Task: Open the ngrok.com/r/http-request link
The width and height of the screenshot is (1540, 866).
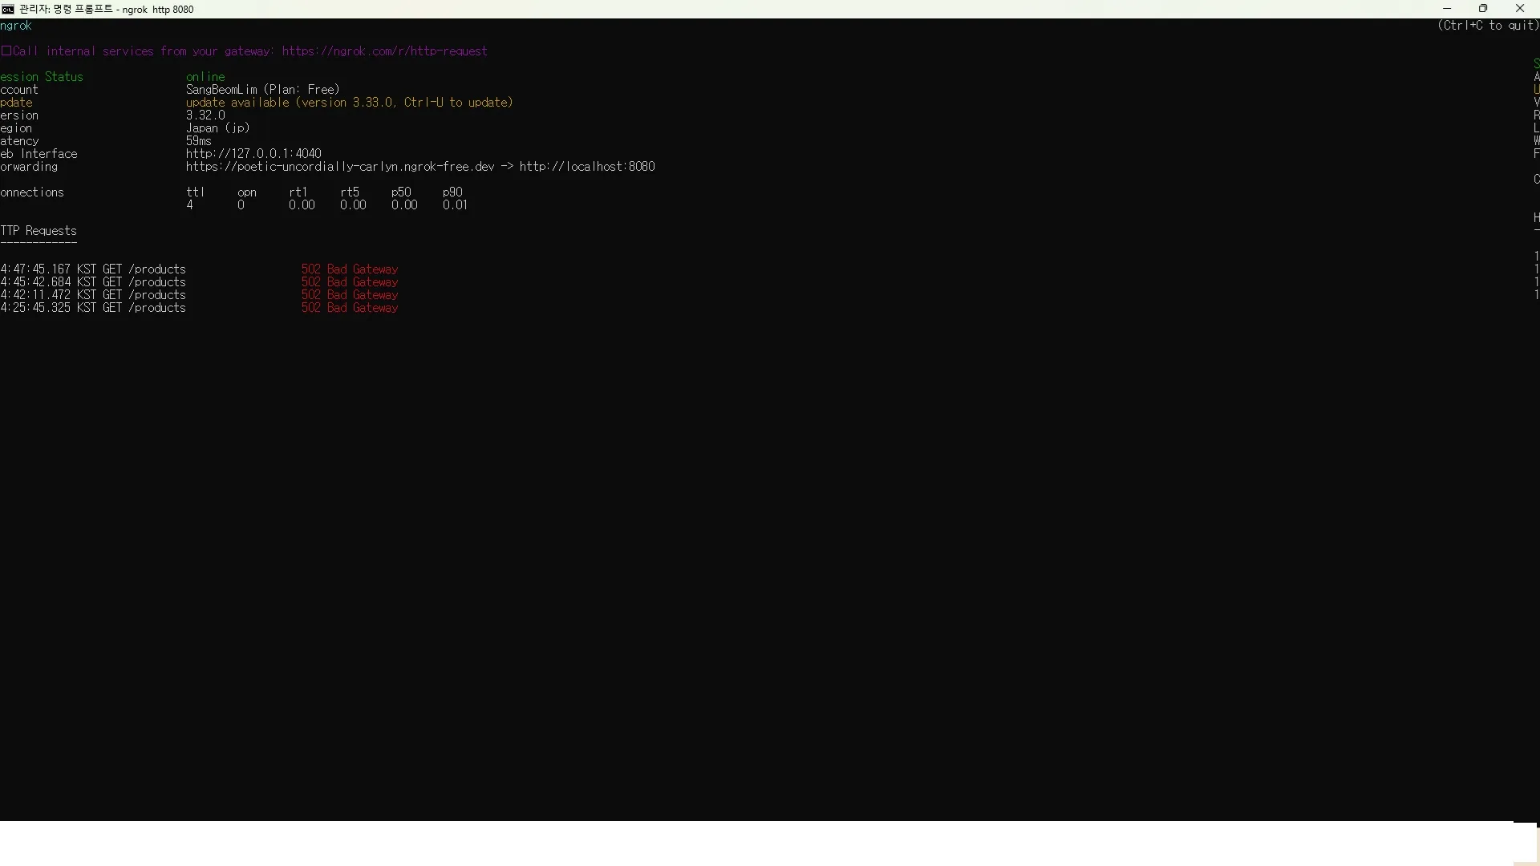Action: click(384, 51)
